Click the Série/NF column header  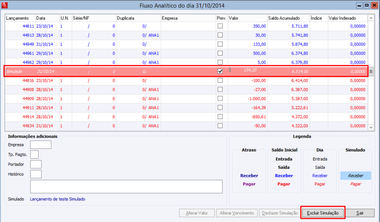coord(94,18)
